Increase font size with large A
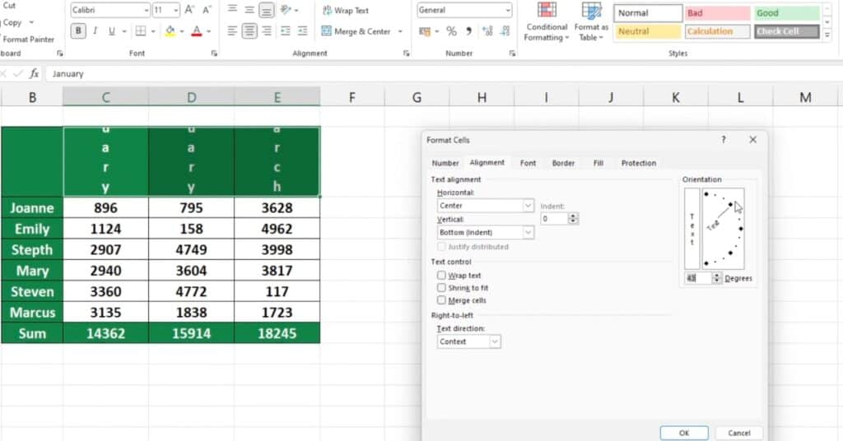Screen dimensions: 843x441 pos(189,10)
